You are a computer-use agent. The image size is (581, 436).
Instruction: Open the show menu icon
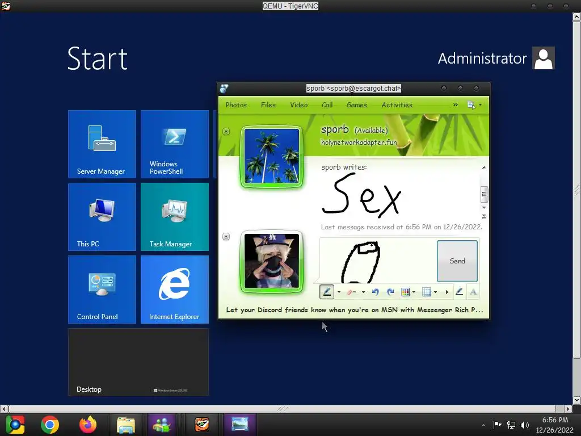click(x=471, y=105)
